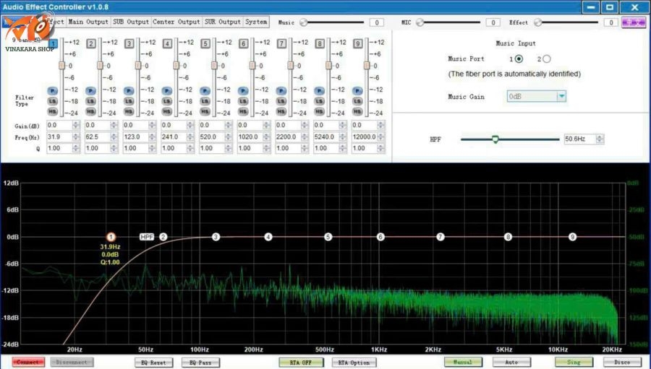Click EQ node 4 on the graph
Viewport: 651px width, 369px height.
coord(268,237)
